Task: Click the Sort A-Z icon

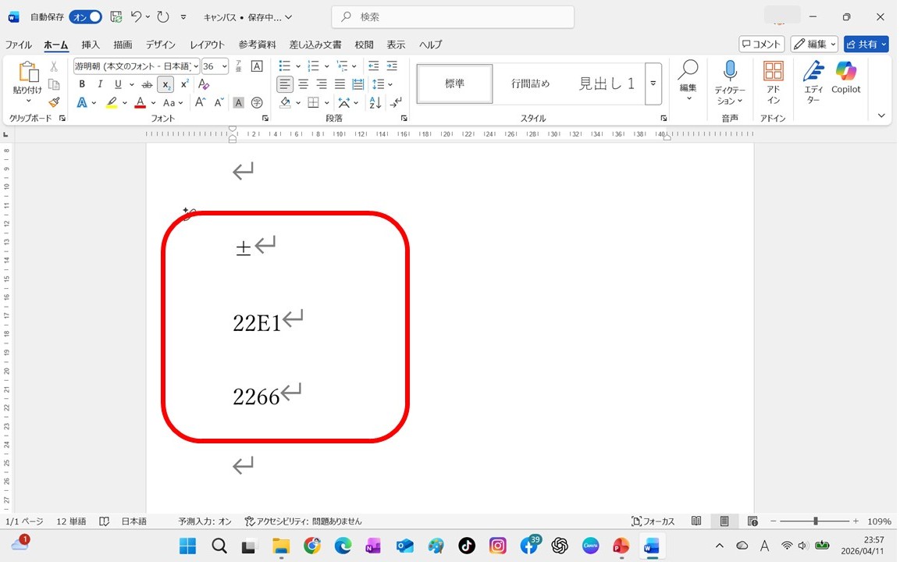Action: [375, 103]
